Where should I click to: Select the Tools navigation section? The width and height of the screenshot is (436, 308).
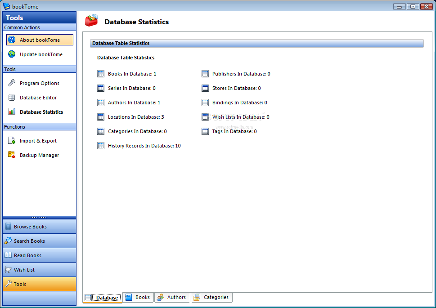[39, 284]
